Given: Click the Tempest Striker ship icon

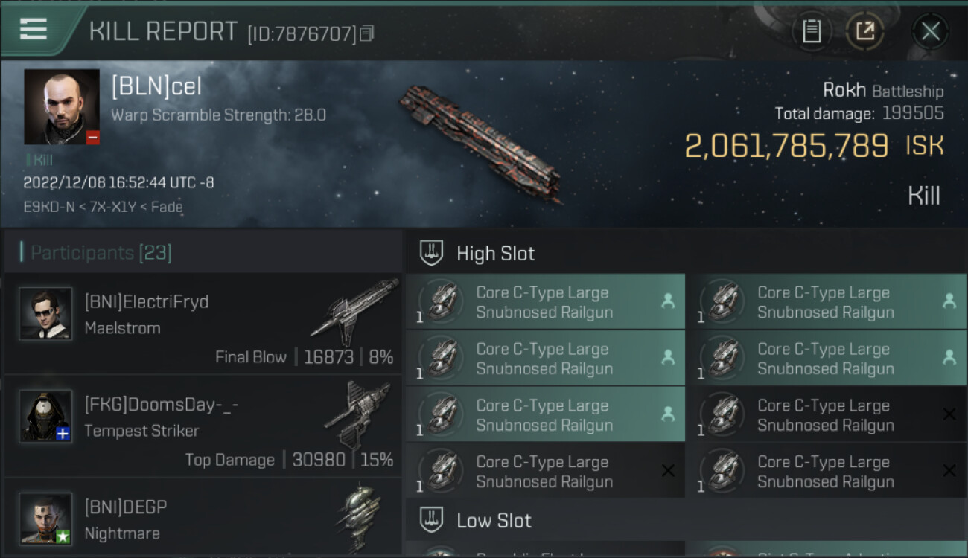Looking at the screenshot, I should click(x=357, y=414).
